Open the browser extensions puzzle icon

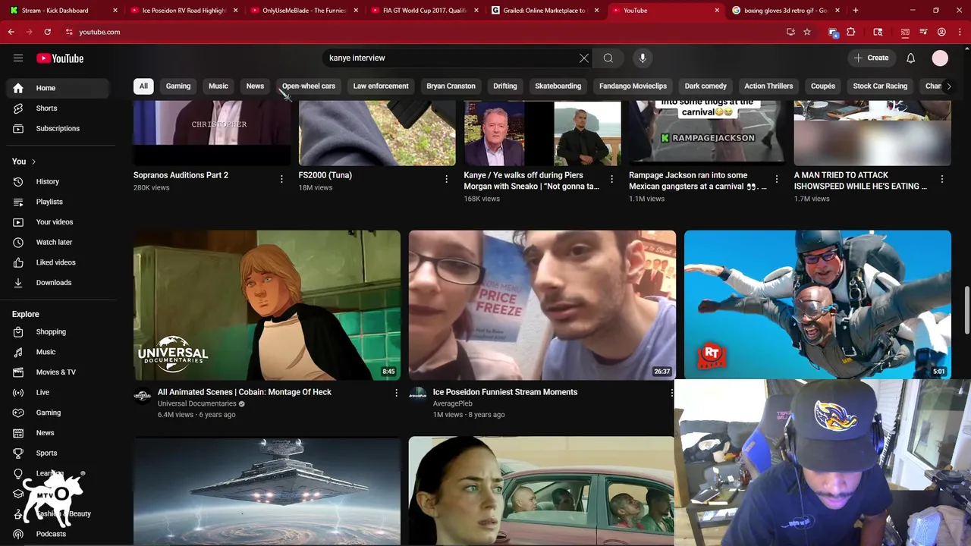[851, 32]
